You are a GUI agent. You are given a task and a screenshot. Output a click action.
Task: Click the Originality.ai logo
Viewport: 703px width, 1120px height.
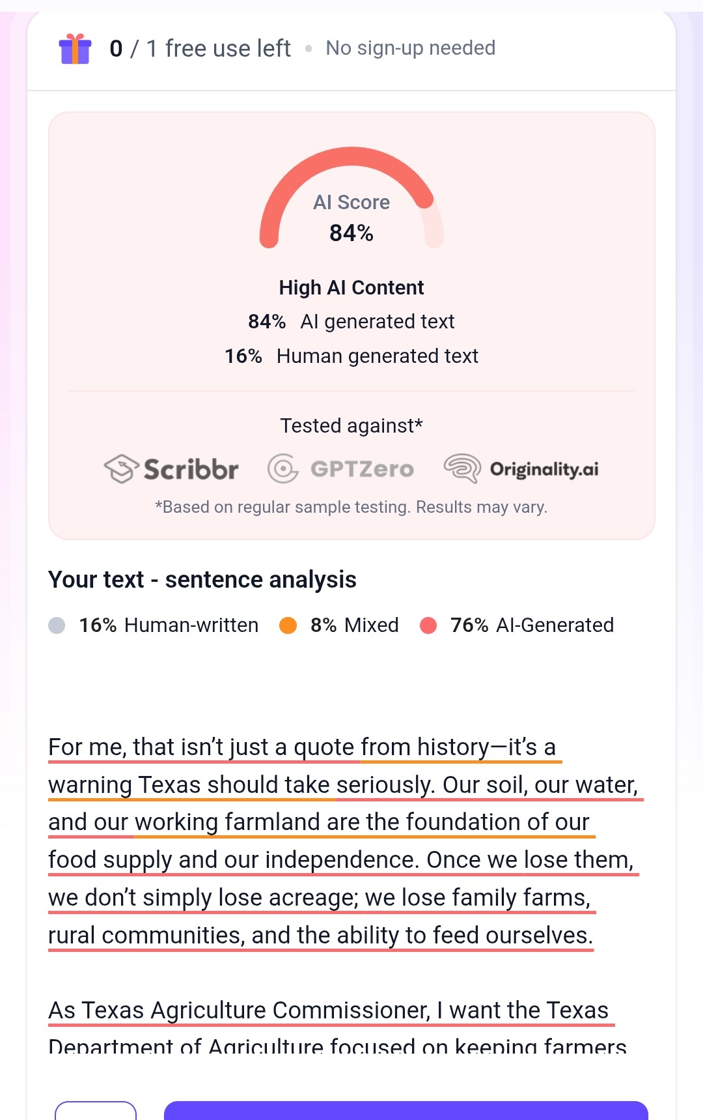521,469
